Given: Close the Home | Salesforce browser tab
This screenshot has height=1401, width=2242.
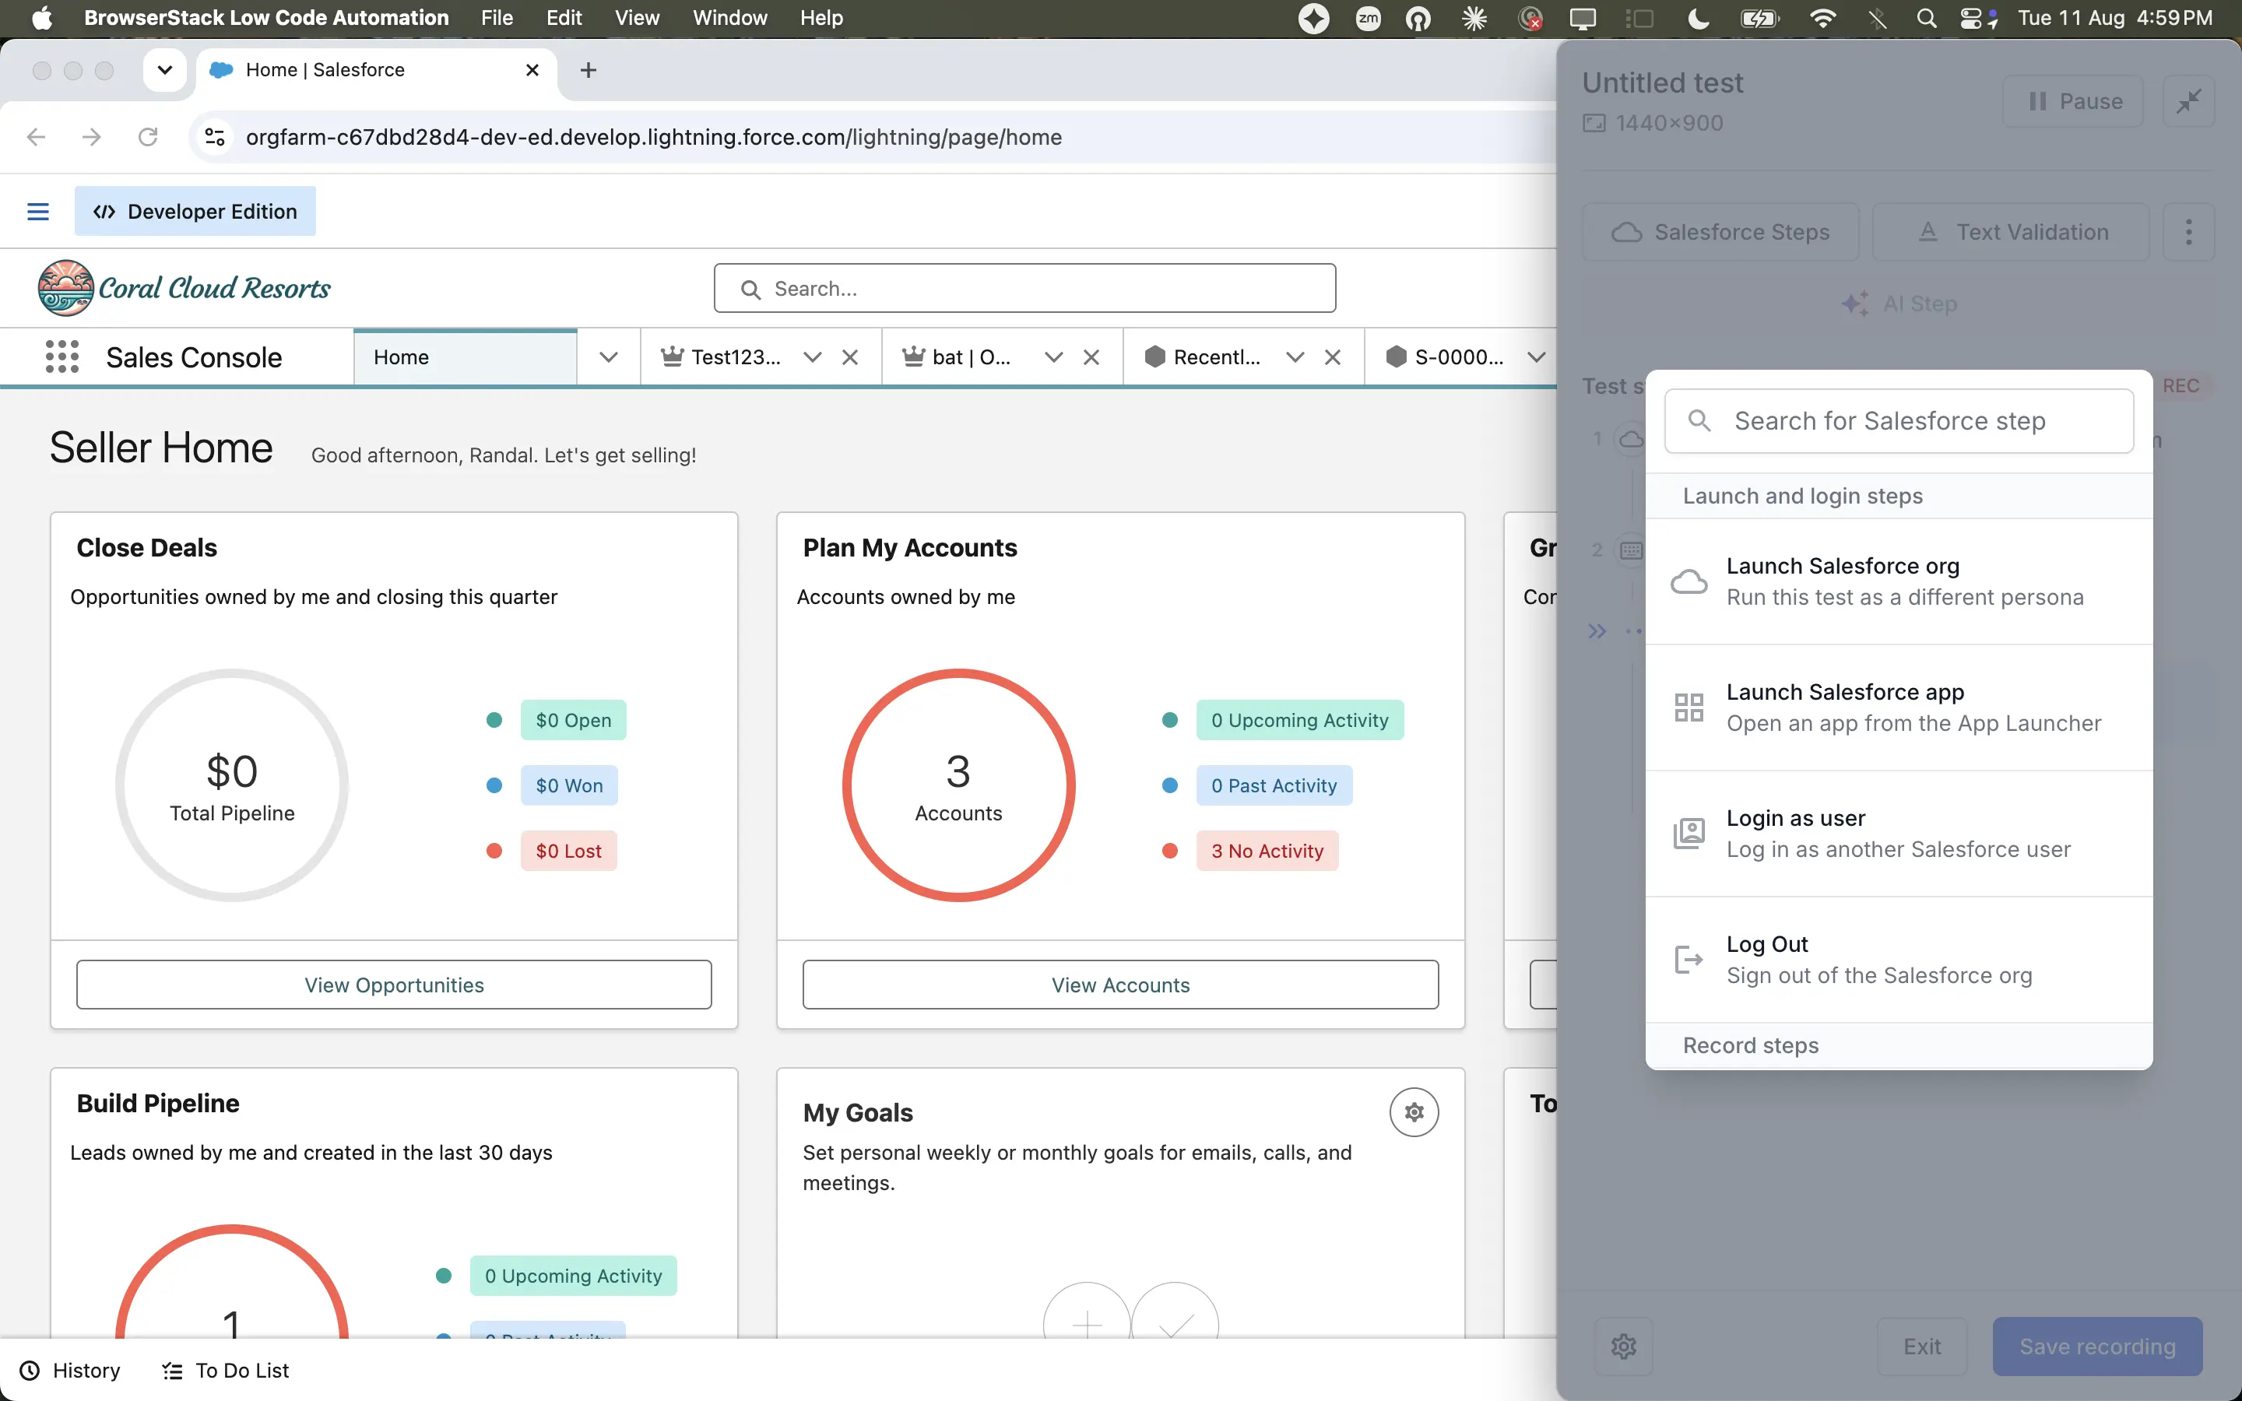Looking at the screenshot, I should pos(532,70).
